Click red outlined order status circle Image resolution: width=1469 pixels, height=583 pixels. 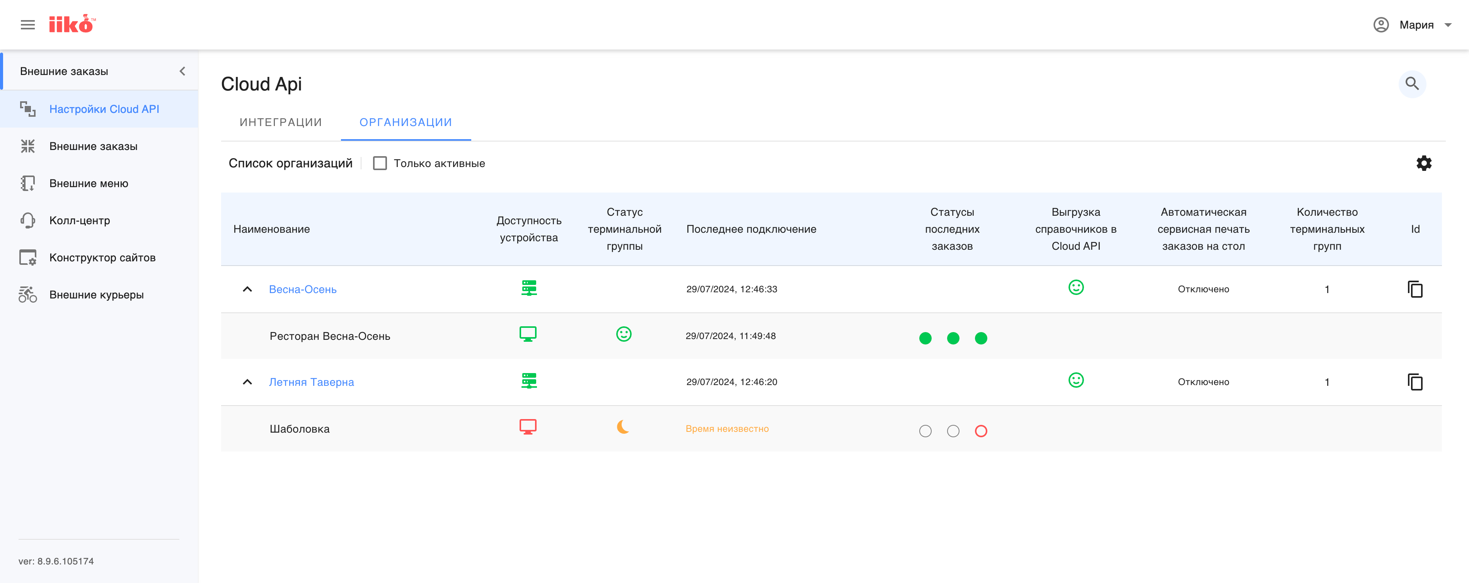(981, 431)
